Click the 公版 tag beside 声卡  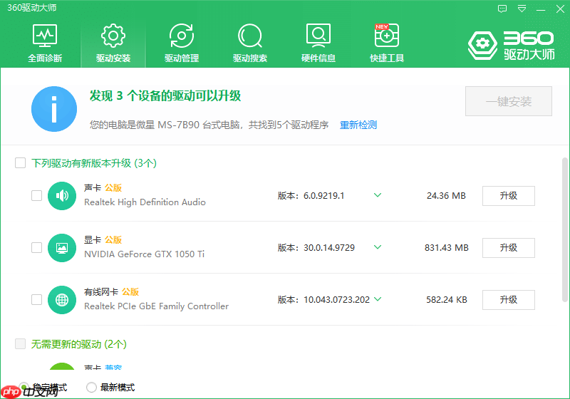(x=113, y=188)
